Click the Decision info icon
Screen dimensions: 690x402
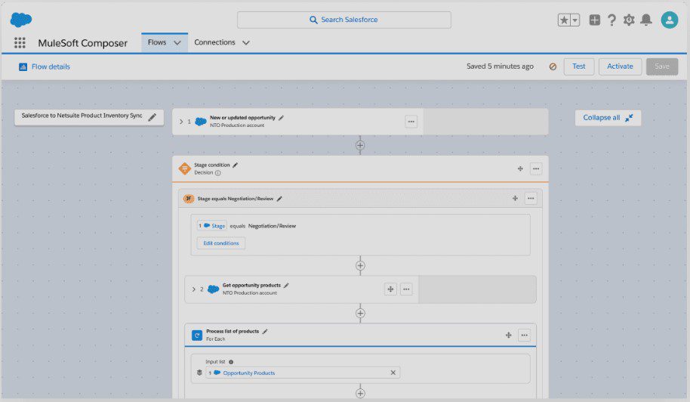(x=218, y=173)
